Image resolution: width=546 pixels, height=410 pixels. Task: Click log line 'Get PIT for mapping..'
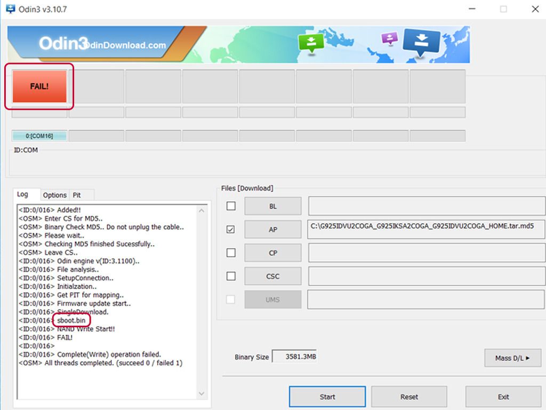click(90, 295)
